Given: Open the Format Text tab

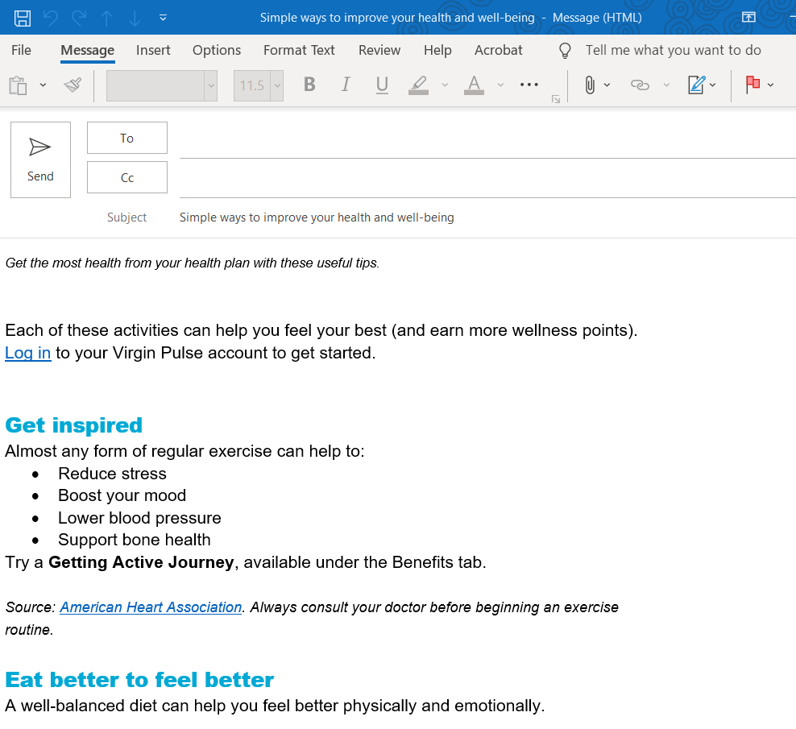Looking at the screenshot, I should pos(299,50).
